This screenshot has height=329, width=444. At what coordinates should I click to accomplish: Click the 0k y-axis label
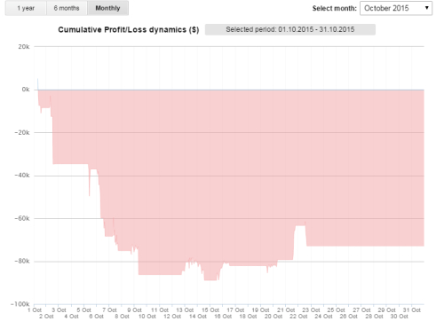click(26, 90)
